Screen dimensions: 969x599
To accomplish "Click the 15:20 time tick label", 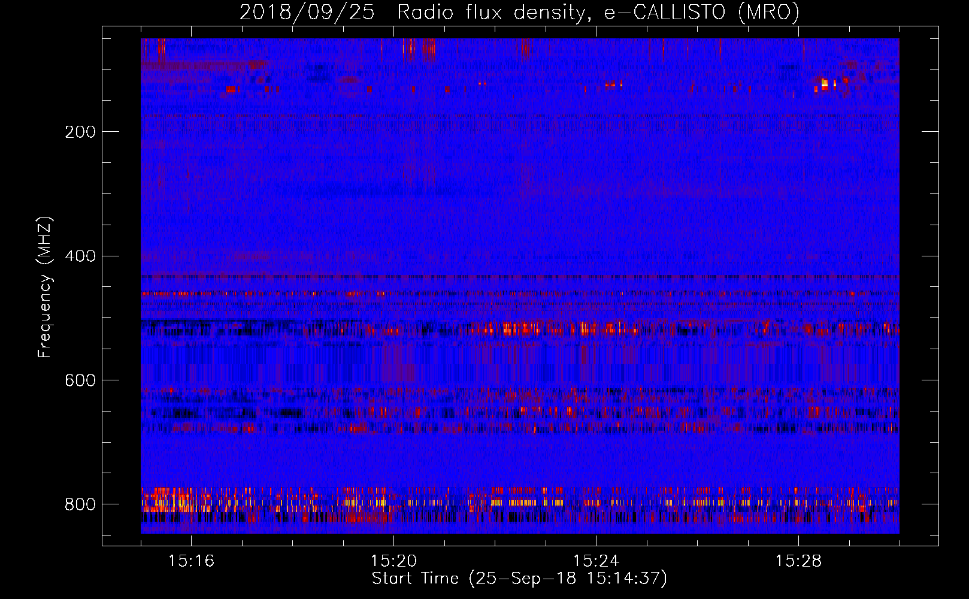I will (393, 561).
